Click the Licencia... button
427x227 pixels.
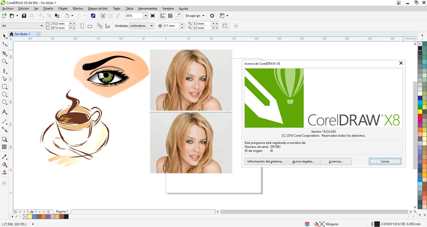(x=336, y=161)
